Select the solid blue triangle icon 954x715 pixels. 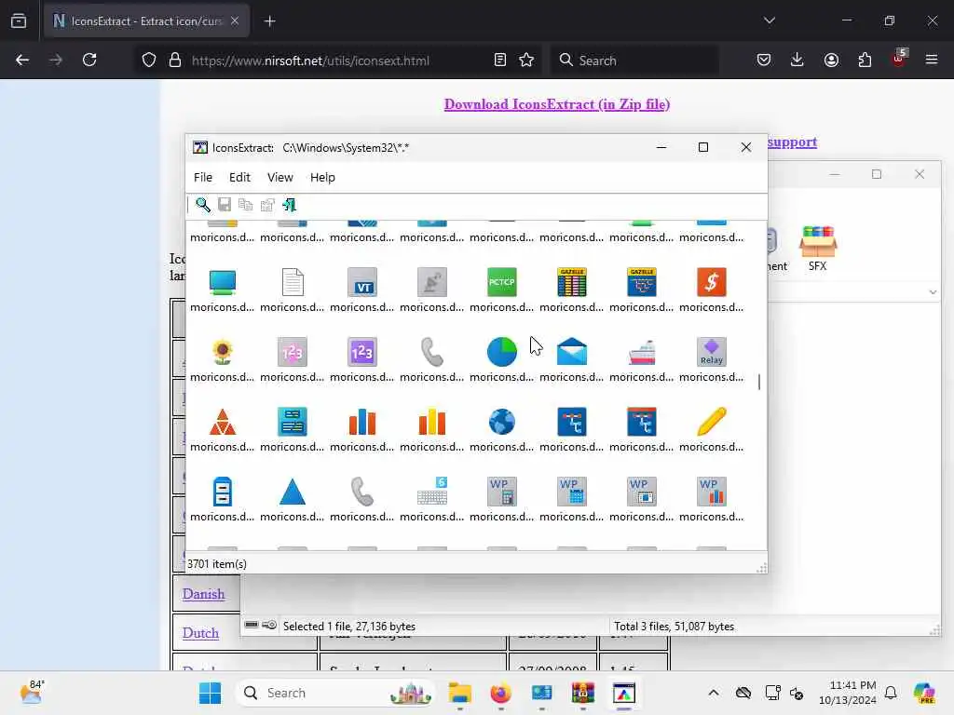click(x=292, y=492)
